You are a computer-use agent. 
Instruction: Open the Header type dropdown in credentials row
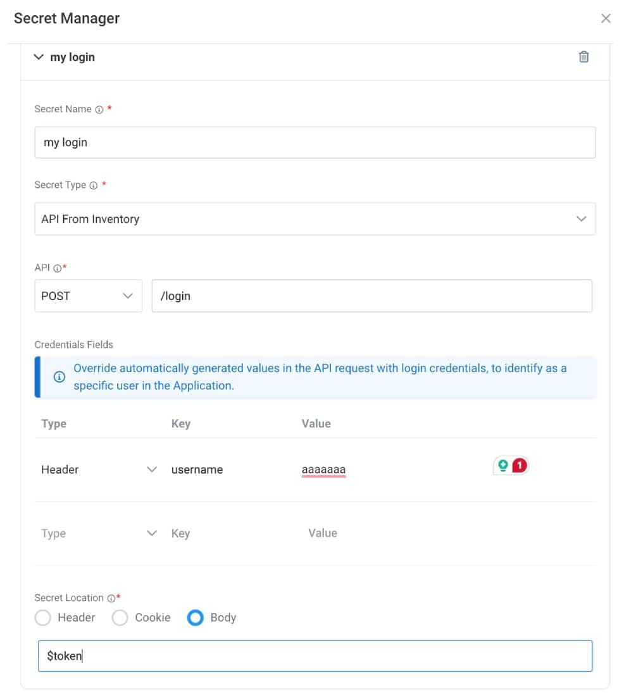point(99,469)
